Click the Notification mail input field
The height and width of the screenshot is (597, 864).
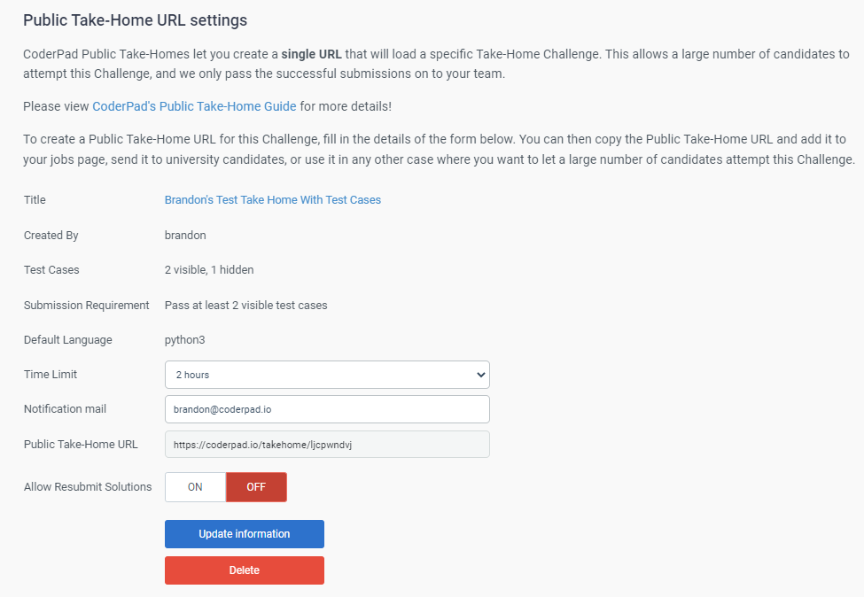(327, 409)
